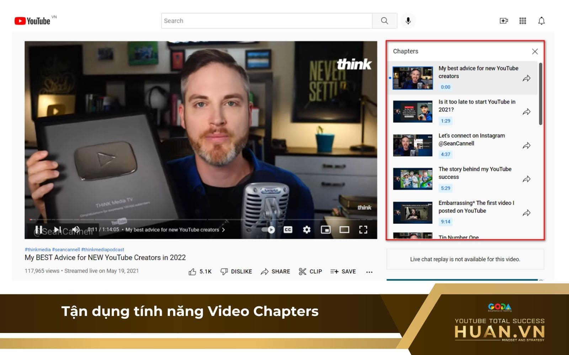Click the video progress bar
The height and width of the screenshot is (355, 569).
(201, 219)
